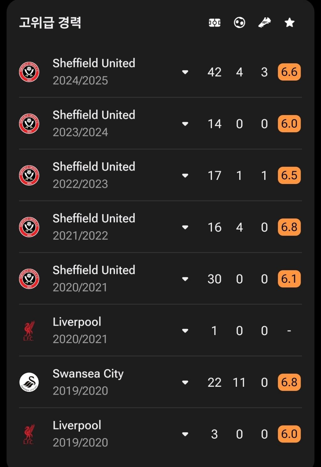Click the rating star icon
The height and width of the screenshot is (467, 321).
pos(289,23)
